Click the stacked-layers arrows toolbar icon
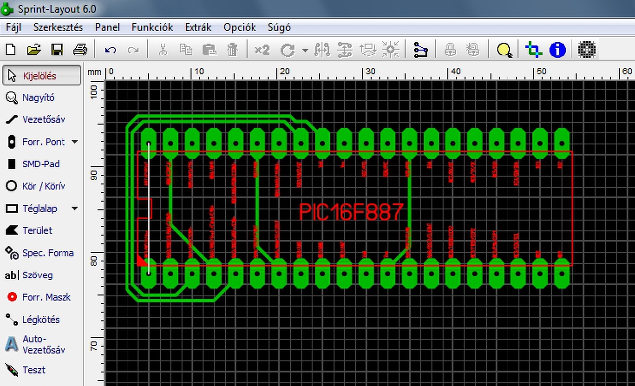Viewport: 635px width, 386px height. pos(368,50)
